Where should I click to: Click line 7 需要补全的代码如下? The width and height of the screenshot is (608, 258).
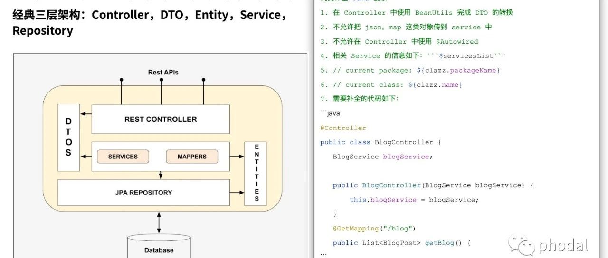pos(360,99)
